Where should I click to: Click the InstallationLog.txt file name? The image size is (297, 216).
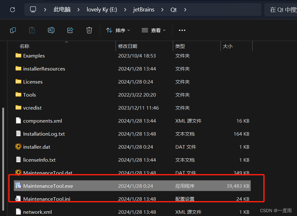[x=44, y=134]
